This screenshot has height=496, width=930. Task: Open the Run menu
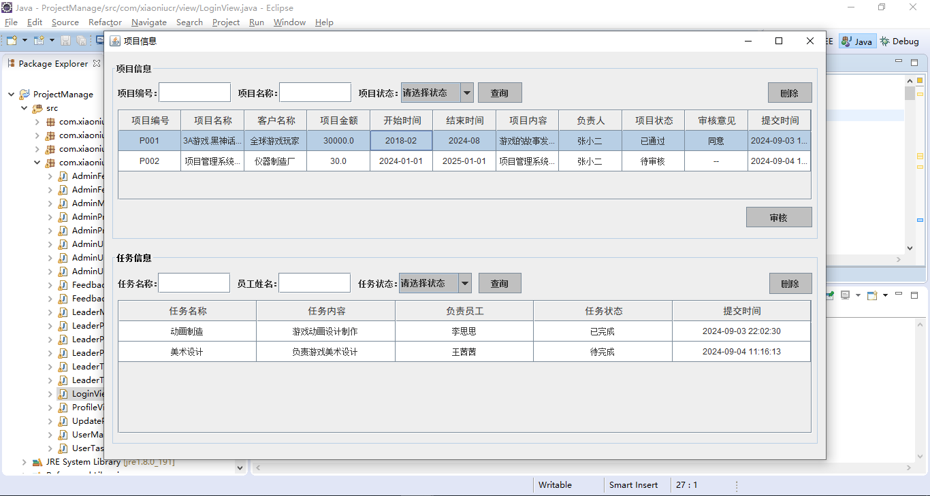click(257, 22)
